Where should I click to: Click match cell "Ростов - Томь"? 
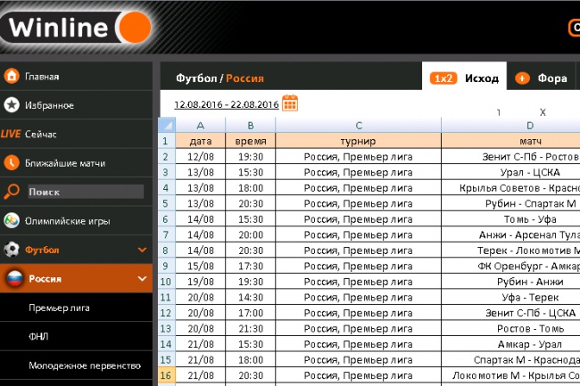(x=511, y=328)
